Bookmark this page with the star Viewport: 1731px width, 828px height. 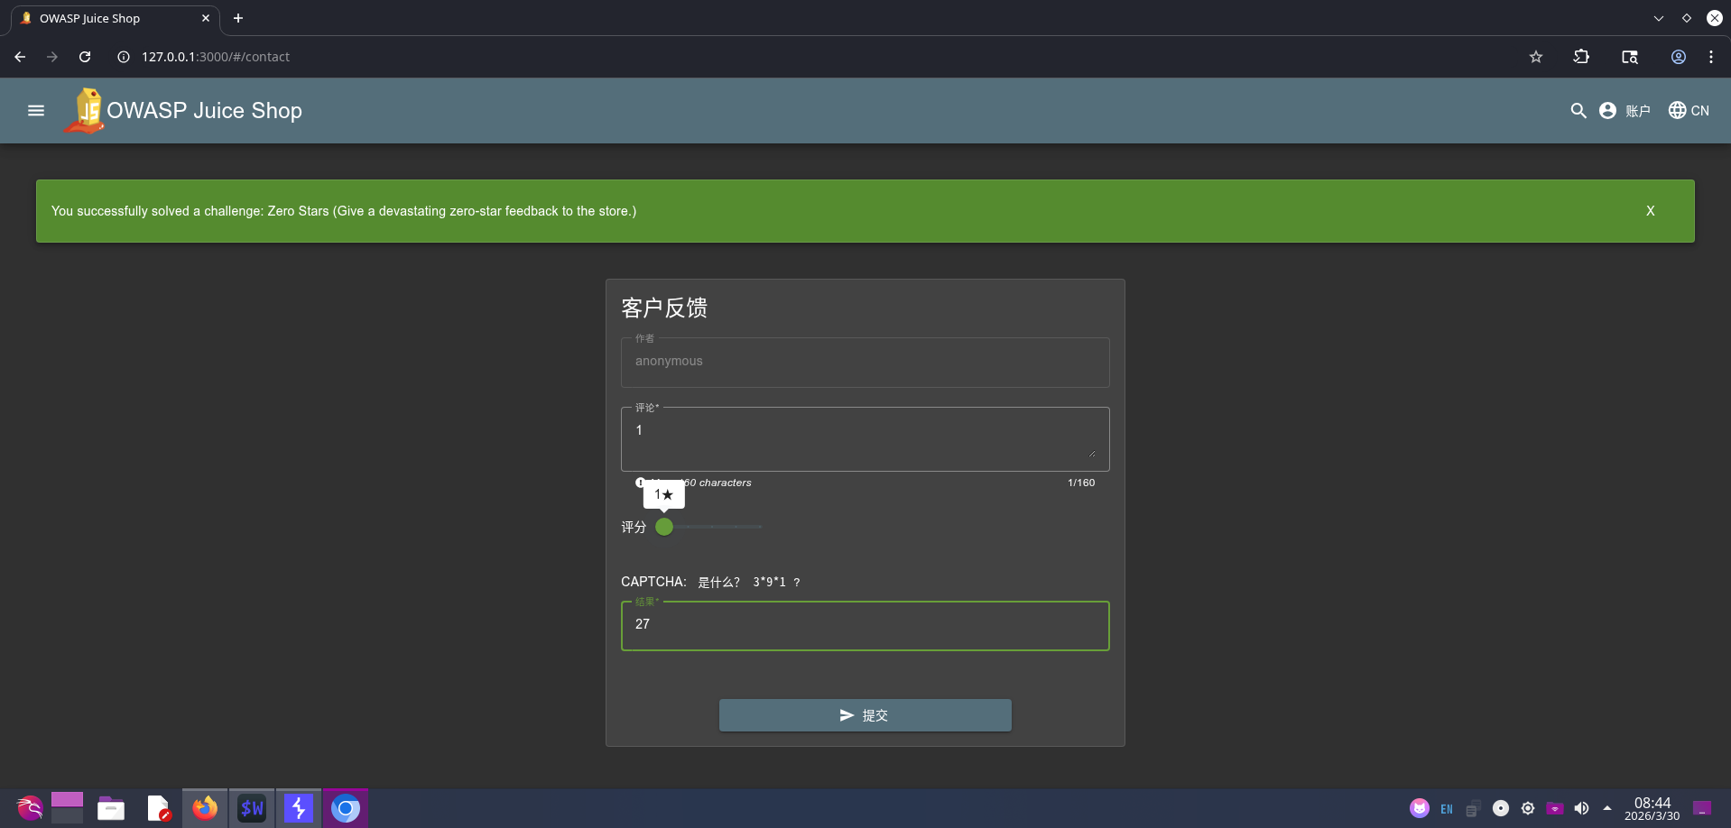1536,57
